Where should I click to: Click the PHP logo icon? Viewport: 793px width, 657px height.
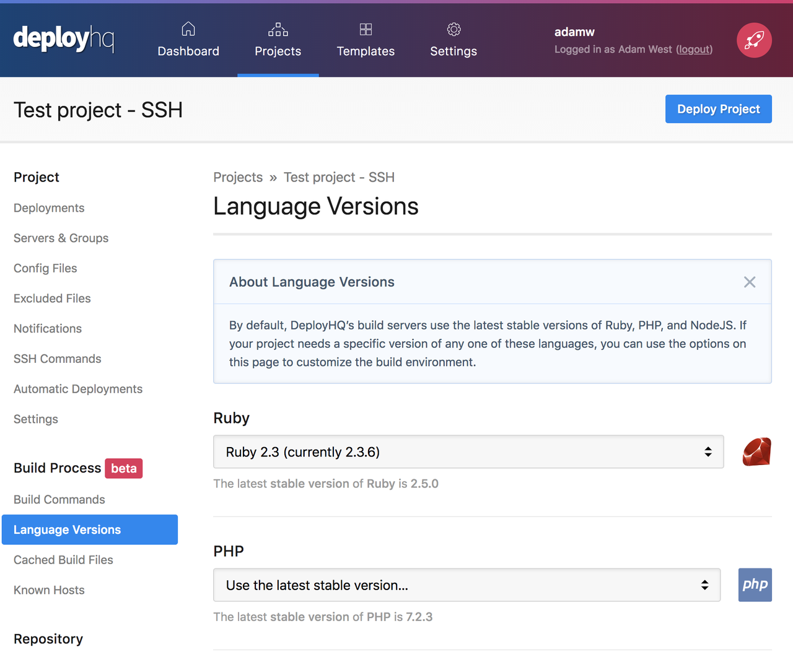(755, 585)
